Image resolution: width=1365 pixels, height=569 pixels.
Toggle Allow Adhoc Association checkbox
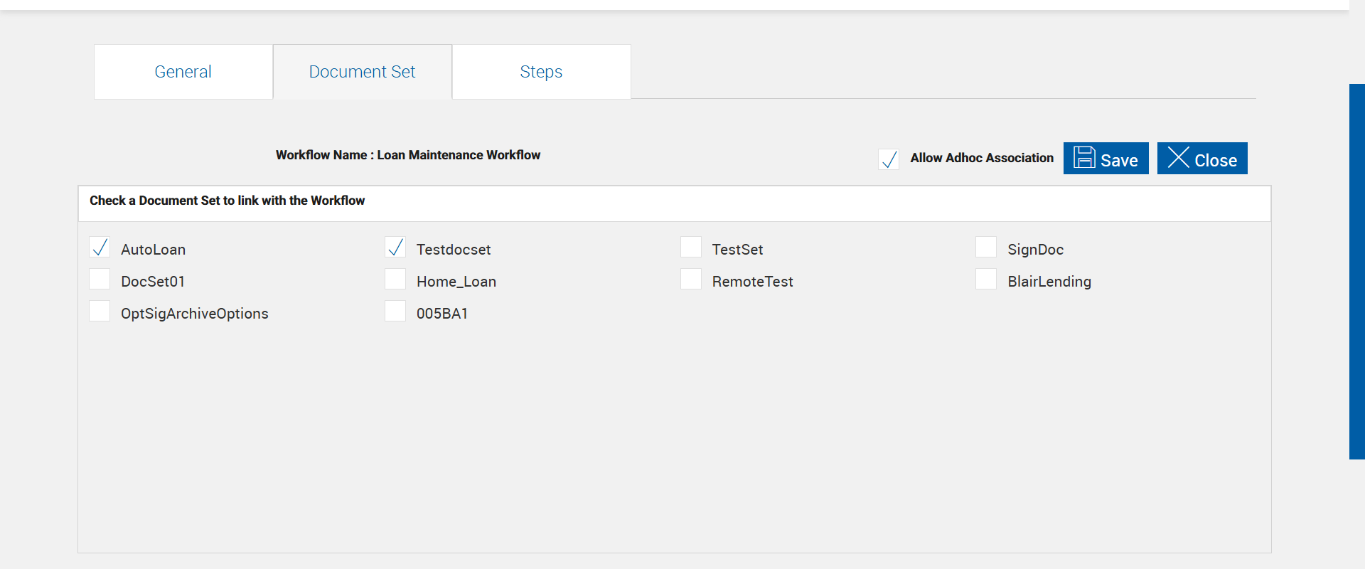[889, 159]
